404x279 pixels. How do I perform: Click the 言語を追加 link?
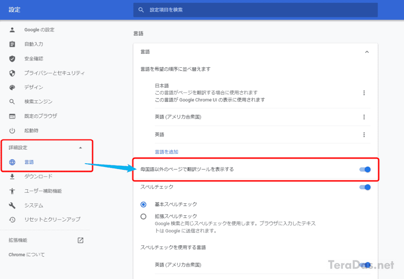click(x=166, y=152)
